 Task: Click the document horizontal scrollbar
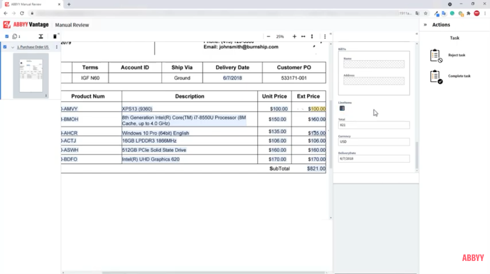click(213, 272)
